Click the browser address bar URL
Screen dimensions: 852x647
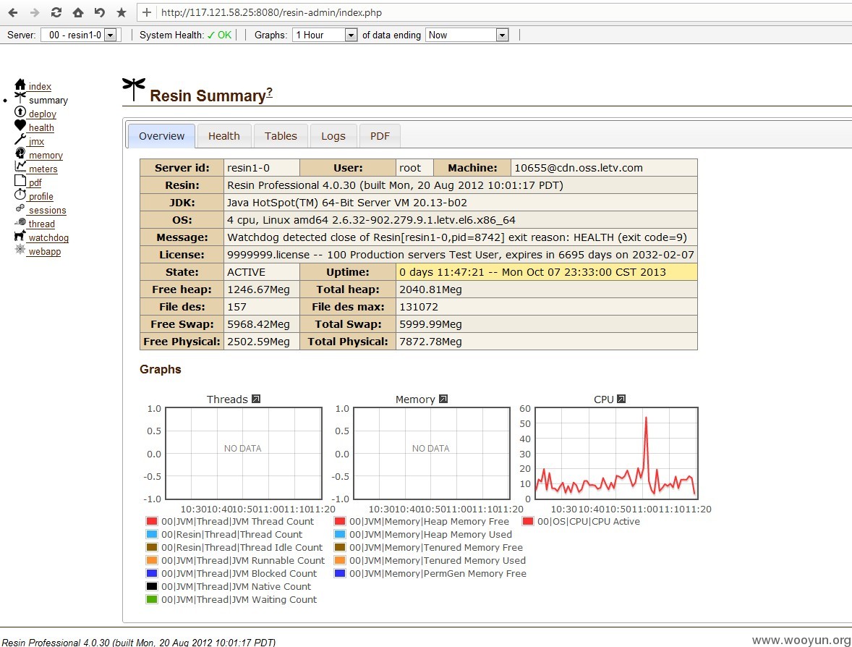[x=272, y=12]
